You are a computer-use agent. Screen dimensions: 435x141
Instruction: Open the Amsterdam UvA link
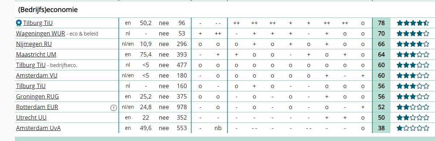click(x=38, y=128)
